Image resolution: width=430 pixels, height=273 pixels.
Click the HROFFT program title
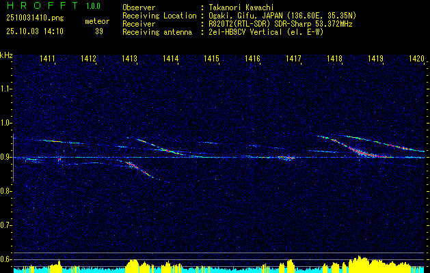point(42,5)
